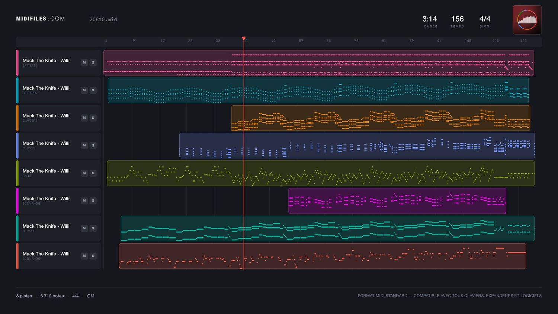Jump to bar 65 on the ruler
Image resolution: width=558 pixels, height=314 pixels.
[x=328, y=41]
